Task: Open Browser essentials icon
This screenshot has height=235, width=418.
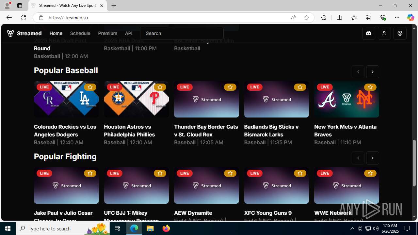Action: click(383, 18)
